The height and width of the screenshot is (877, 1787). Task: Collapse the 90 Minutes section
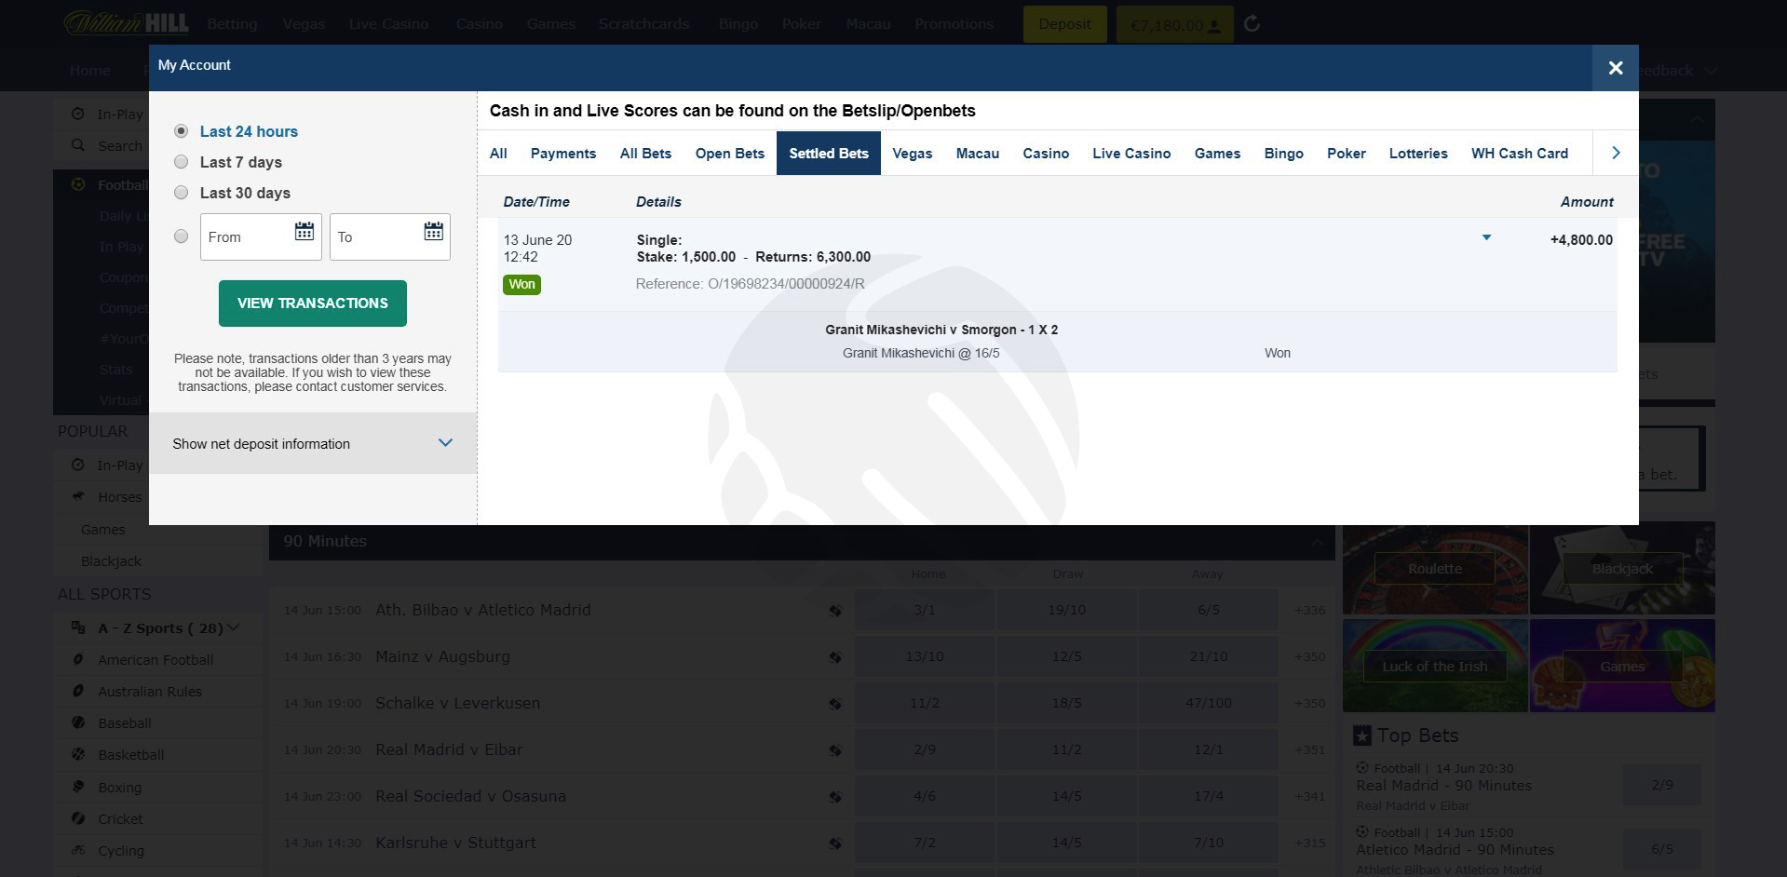tap(1317, 542)
